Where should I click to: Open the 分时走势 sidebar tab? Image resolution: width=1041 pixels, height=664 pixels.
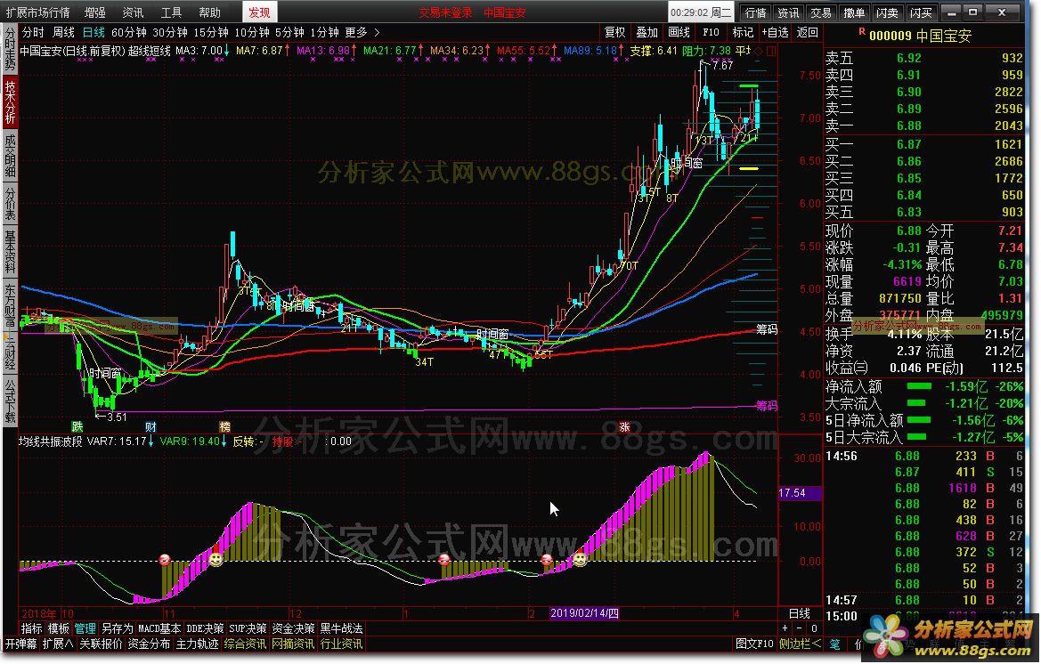pos(11,51)
